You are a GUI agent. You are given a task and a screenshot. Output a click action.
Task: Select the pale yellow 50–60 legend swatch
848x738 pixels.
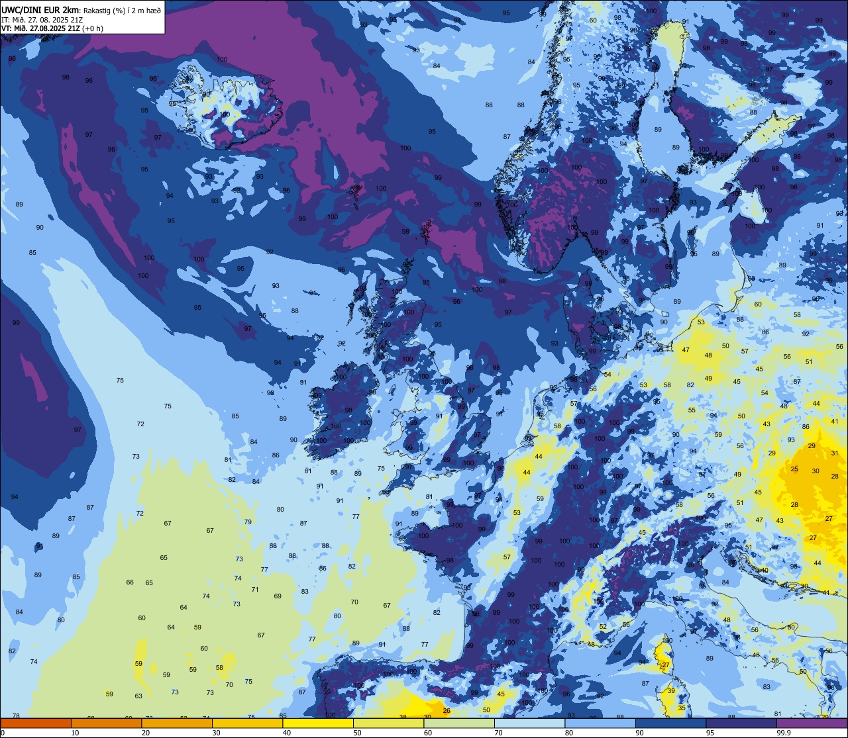[x=388, y=723]
